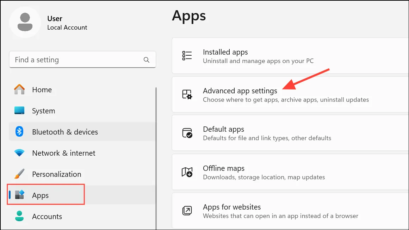Click the user profile avatar icon
Screen dimensions: 409x230
pos(25,22)
